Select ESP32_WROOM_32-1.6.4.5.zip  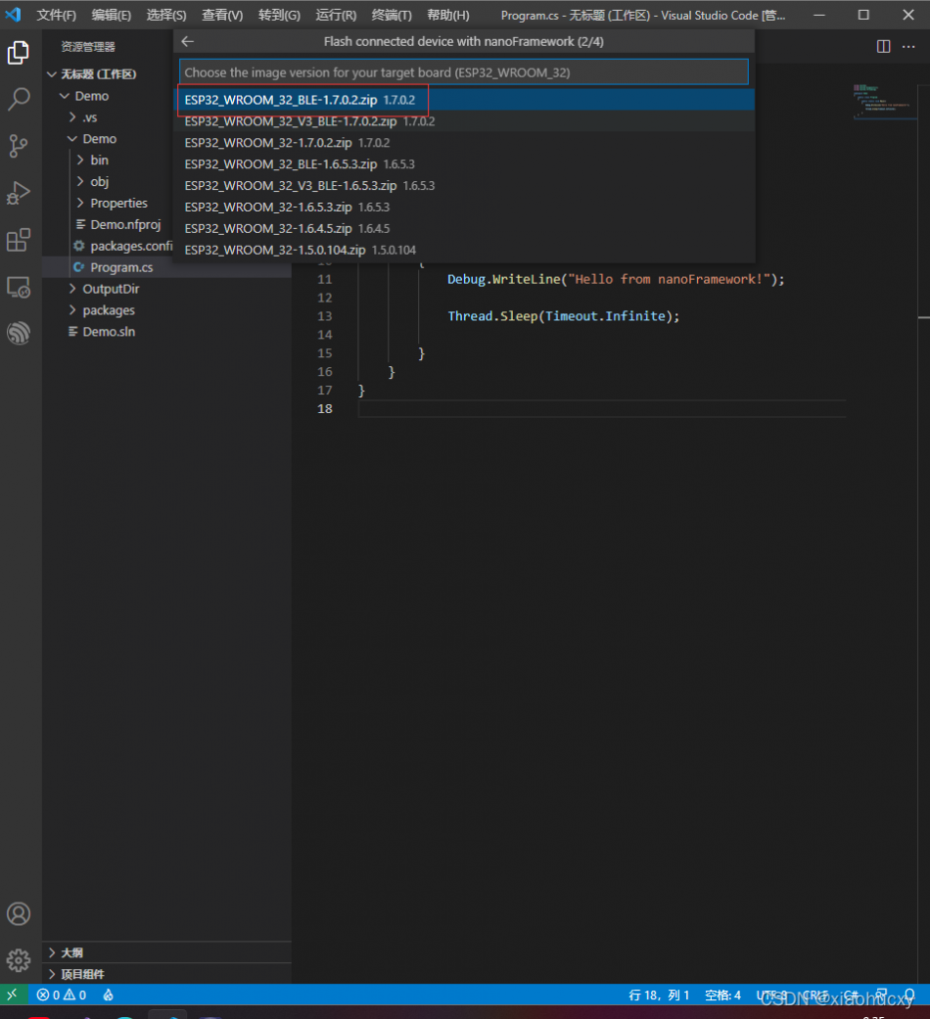tap(466, 229)
